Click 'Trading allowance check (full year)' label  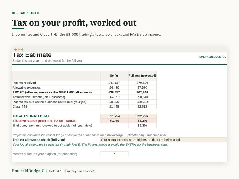[x=39, y=140]
